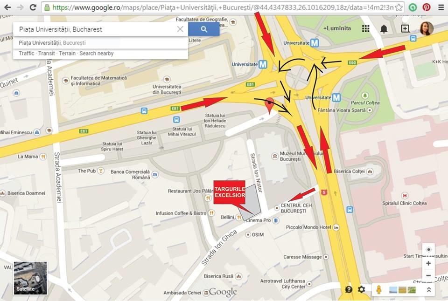Zoom out with the minus button

tap(428, 276)
